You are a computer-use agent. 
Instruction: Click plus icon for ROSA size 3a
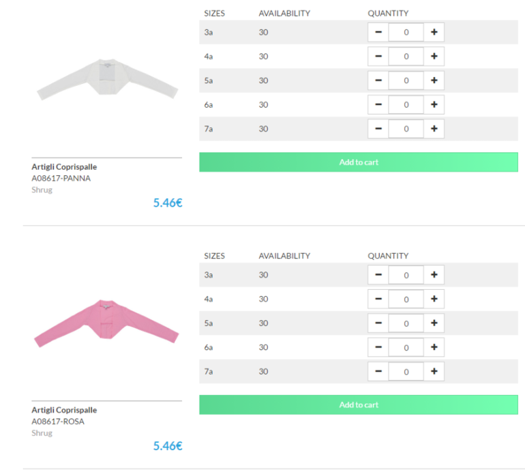click(x=434, y=275)
